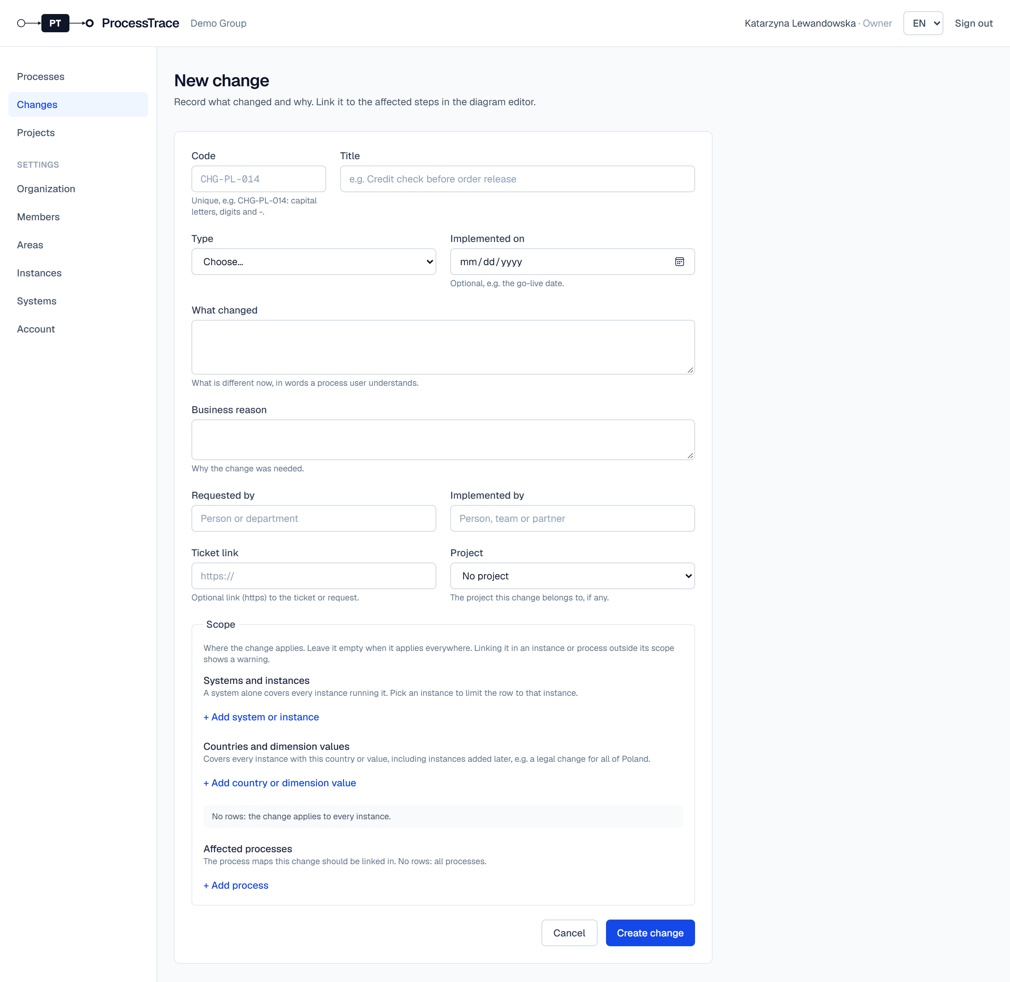Focus the Code input field
Screen dimensions: 1010x982
click(258, 179)
